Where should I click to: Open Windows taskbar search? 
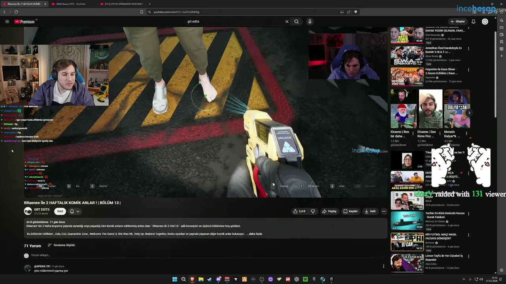[183, 279]
